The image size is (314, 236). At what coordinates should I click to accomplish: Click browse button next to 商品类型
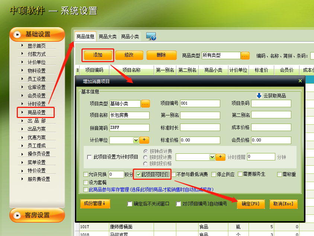tap(245, 55)
